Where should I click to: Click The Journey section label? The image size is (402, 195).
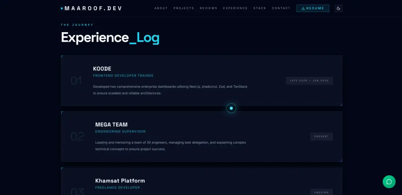[77, 25]
